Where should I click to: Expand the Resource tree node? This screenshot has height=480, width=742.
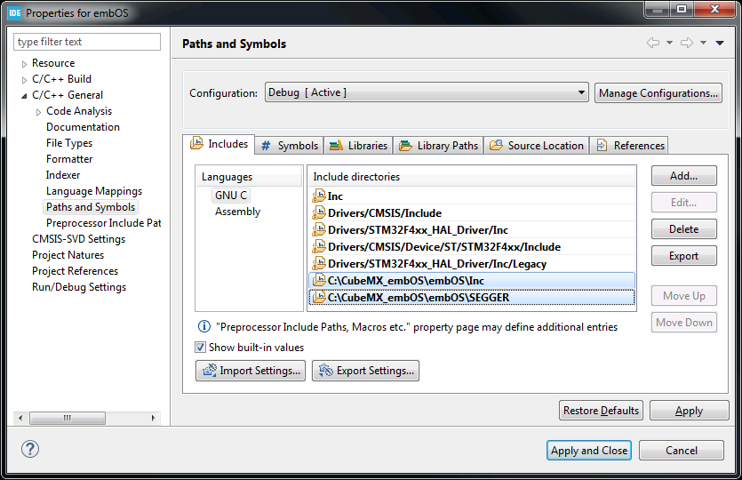[24, 64]
